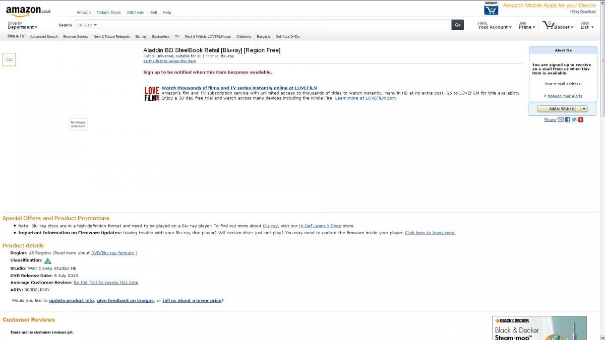This screenshot has height=340, width=605.
Task: Click the Go search button
Action: click(457, 25)
